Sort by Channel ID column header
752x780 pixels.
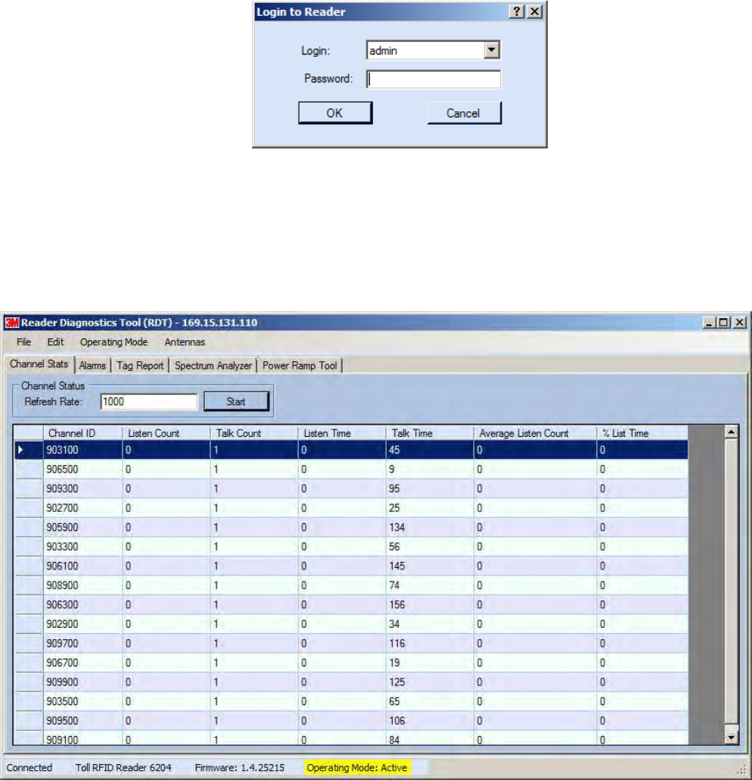coord(82,433)
